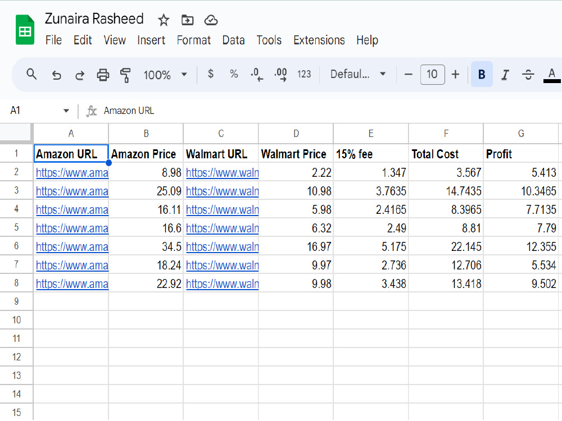
Task: Select column G header
Action: click(x=521, y=134)
